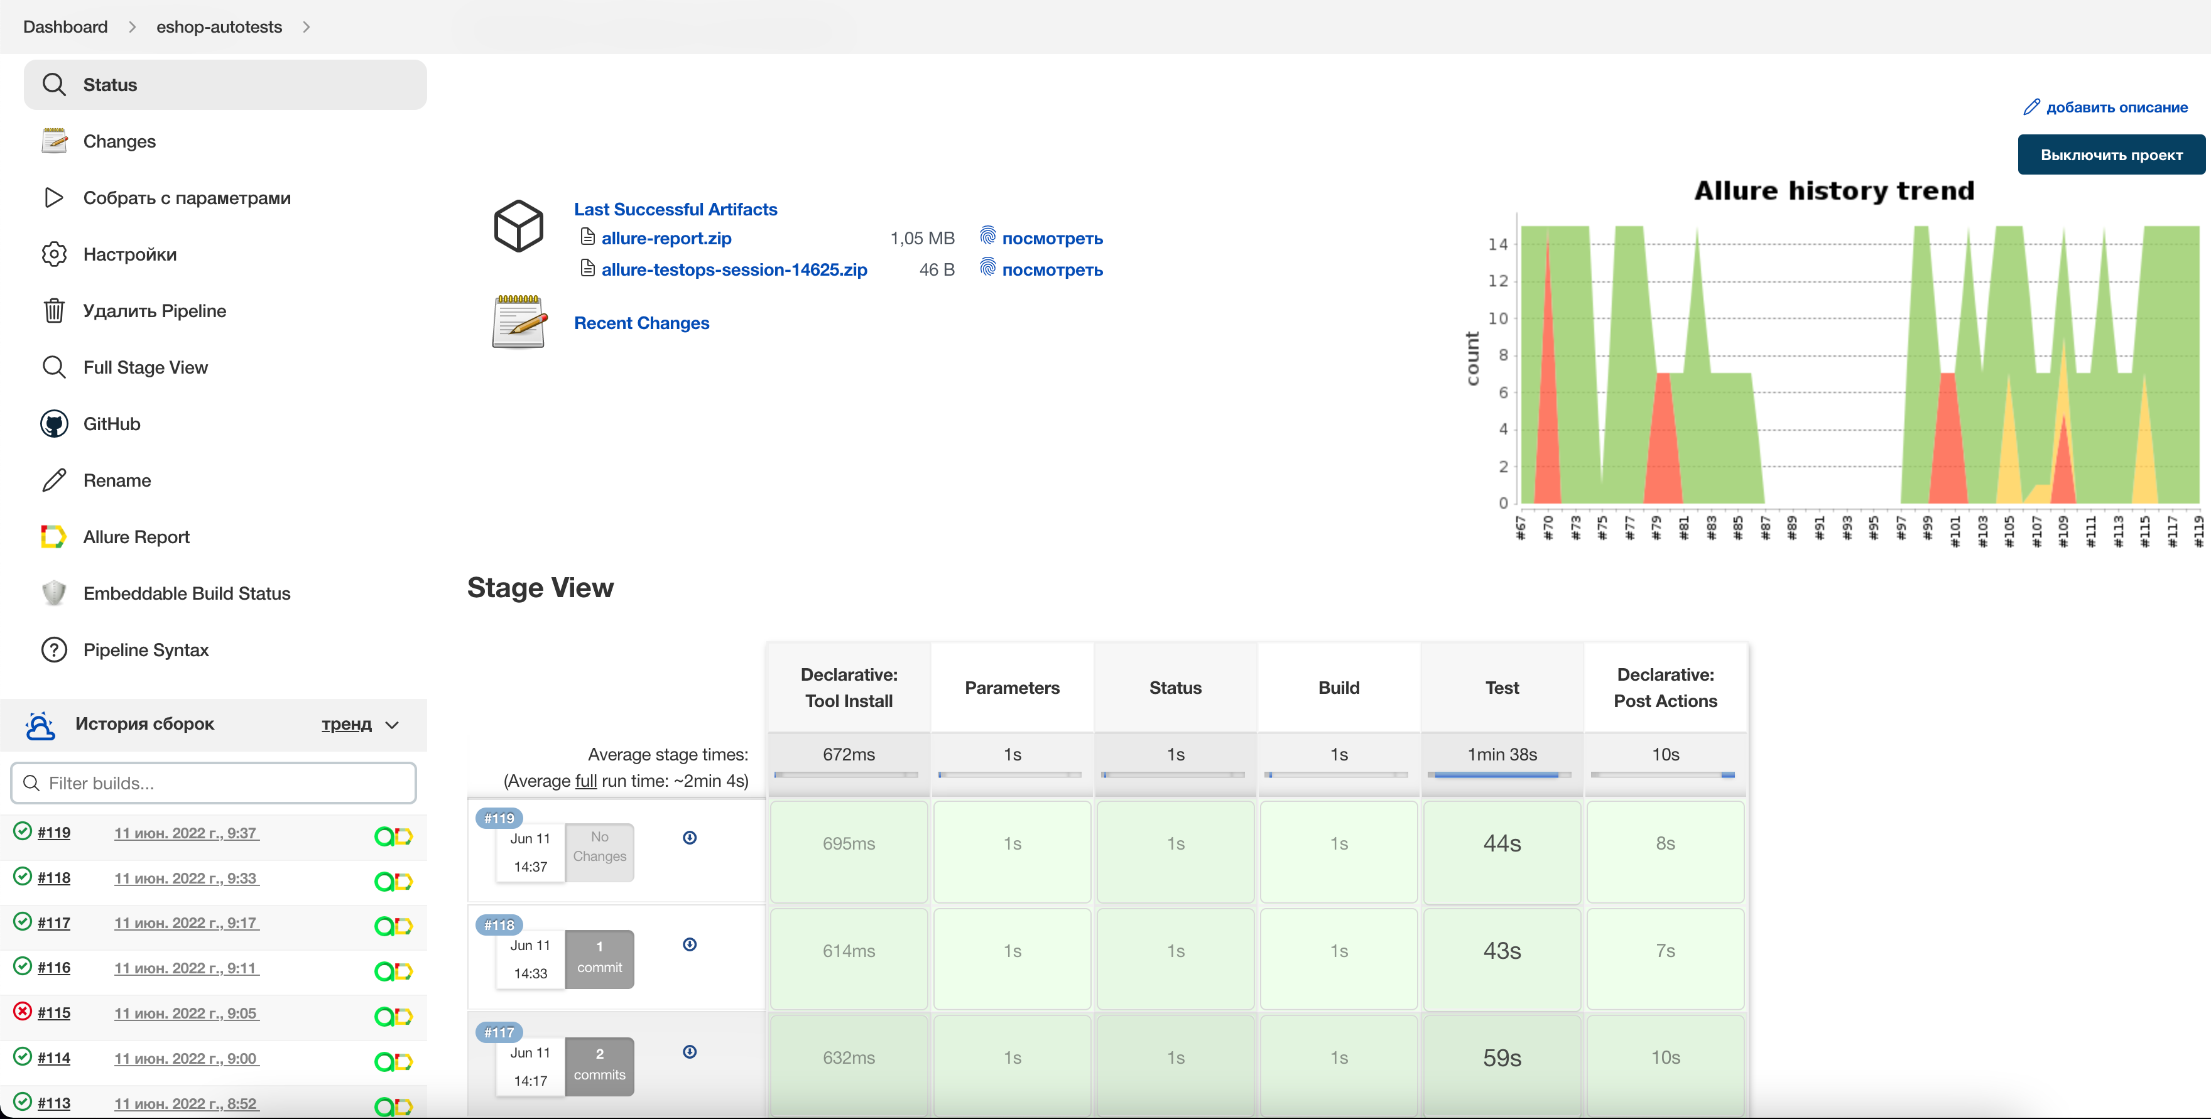Click fingerprint icon next to allure-report.zip
The width and height of the screenshot is (2211, 1119).
click(988, 236)
